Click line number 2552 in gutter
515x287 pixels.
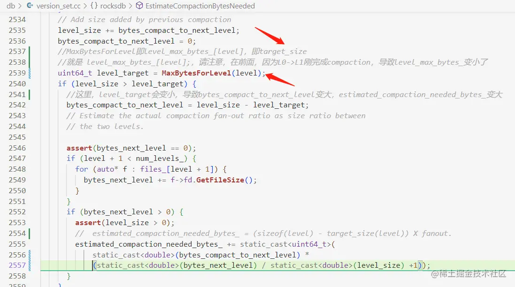17,212
